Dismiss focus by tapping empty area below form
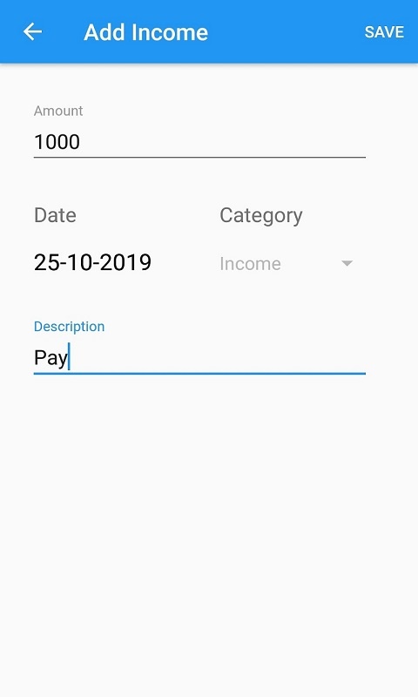This screenshot has width=418, height=697. pyautogui.click(x=209, y=533)
